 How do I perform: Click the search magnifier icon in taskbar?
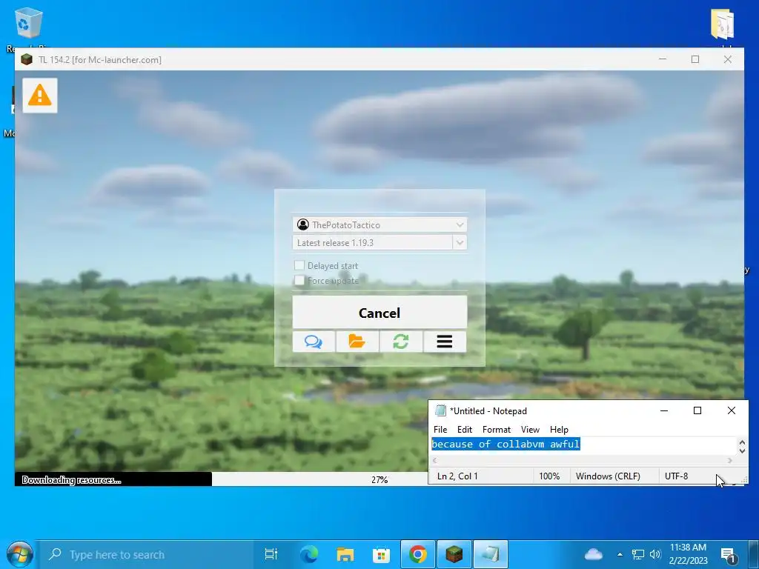[55, 554]
